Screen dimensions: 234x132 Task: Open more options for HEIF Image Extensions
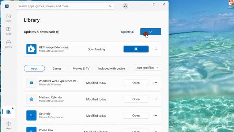(x=155, y=49)
